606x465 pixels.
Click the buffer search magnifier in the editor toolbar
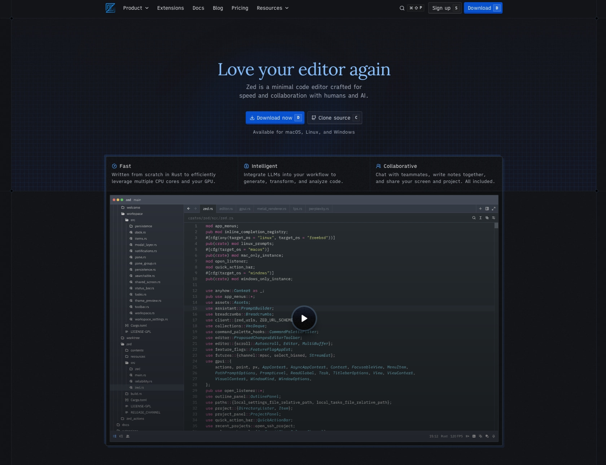(474, 218)
